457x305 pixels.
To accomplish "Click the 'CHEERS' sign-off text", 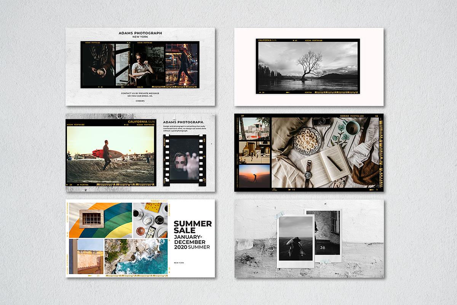I will tap(140, 101).
